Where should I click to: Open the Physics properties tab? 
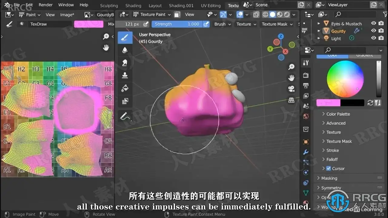click(x=306, y=173)
